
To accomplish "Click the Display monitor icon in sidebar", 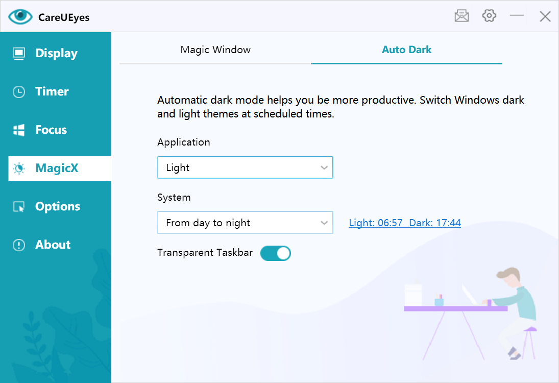I will (19, 54).
